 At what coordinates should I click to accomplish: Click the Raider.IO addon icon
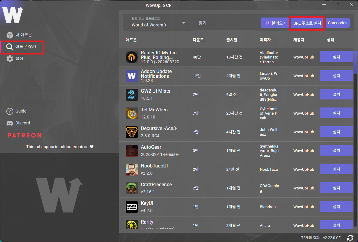131,57
